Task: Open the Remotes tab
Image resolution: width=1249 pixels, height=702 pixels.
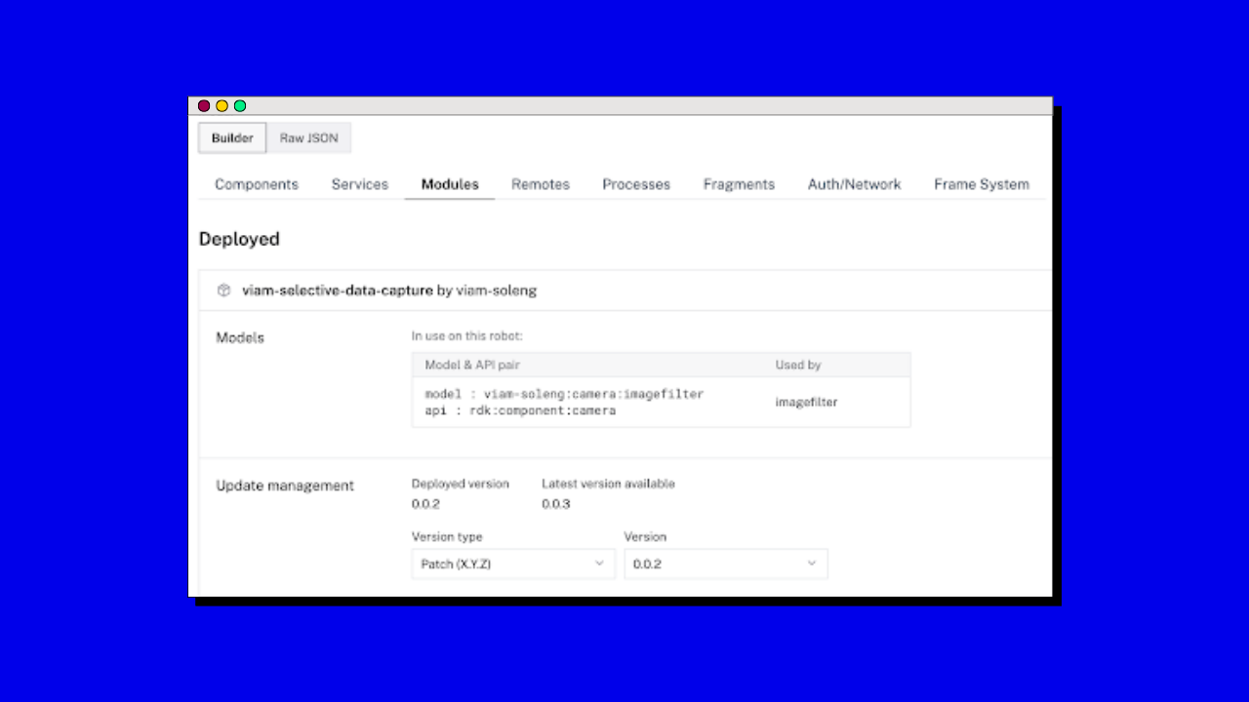Action: (540, 184)
